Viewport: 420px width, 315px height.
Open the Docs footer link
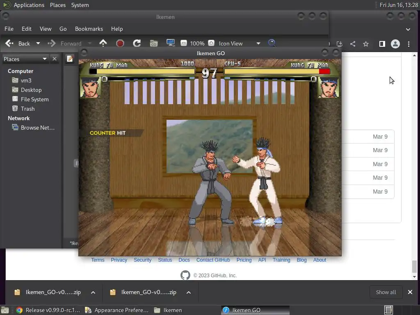[x=184, y=260]
